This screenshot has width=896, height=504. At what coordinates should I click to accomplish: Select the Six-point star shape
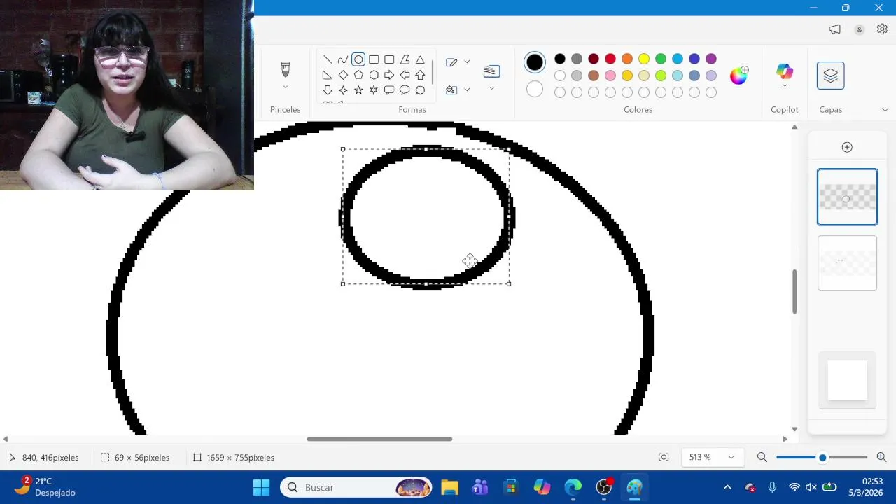374,90
